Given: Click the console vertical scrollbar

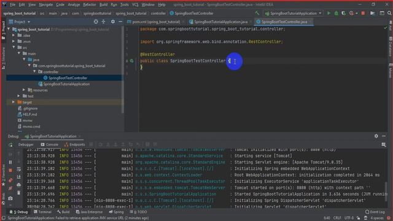Looking at the screenshot, I should click(x=386, y=192).
